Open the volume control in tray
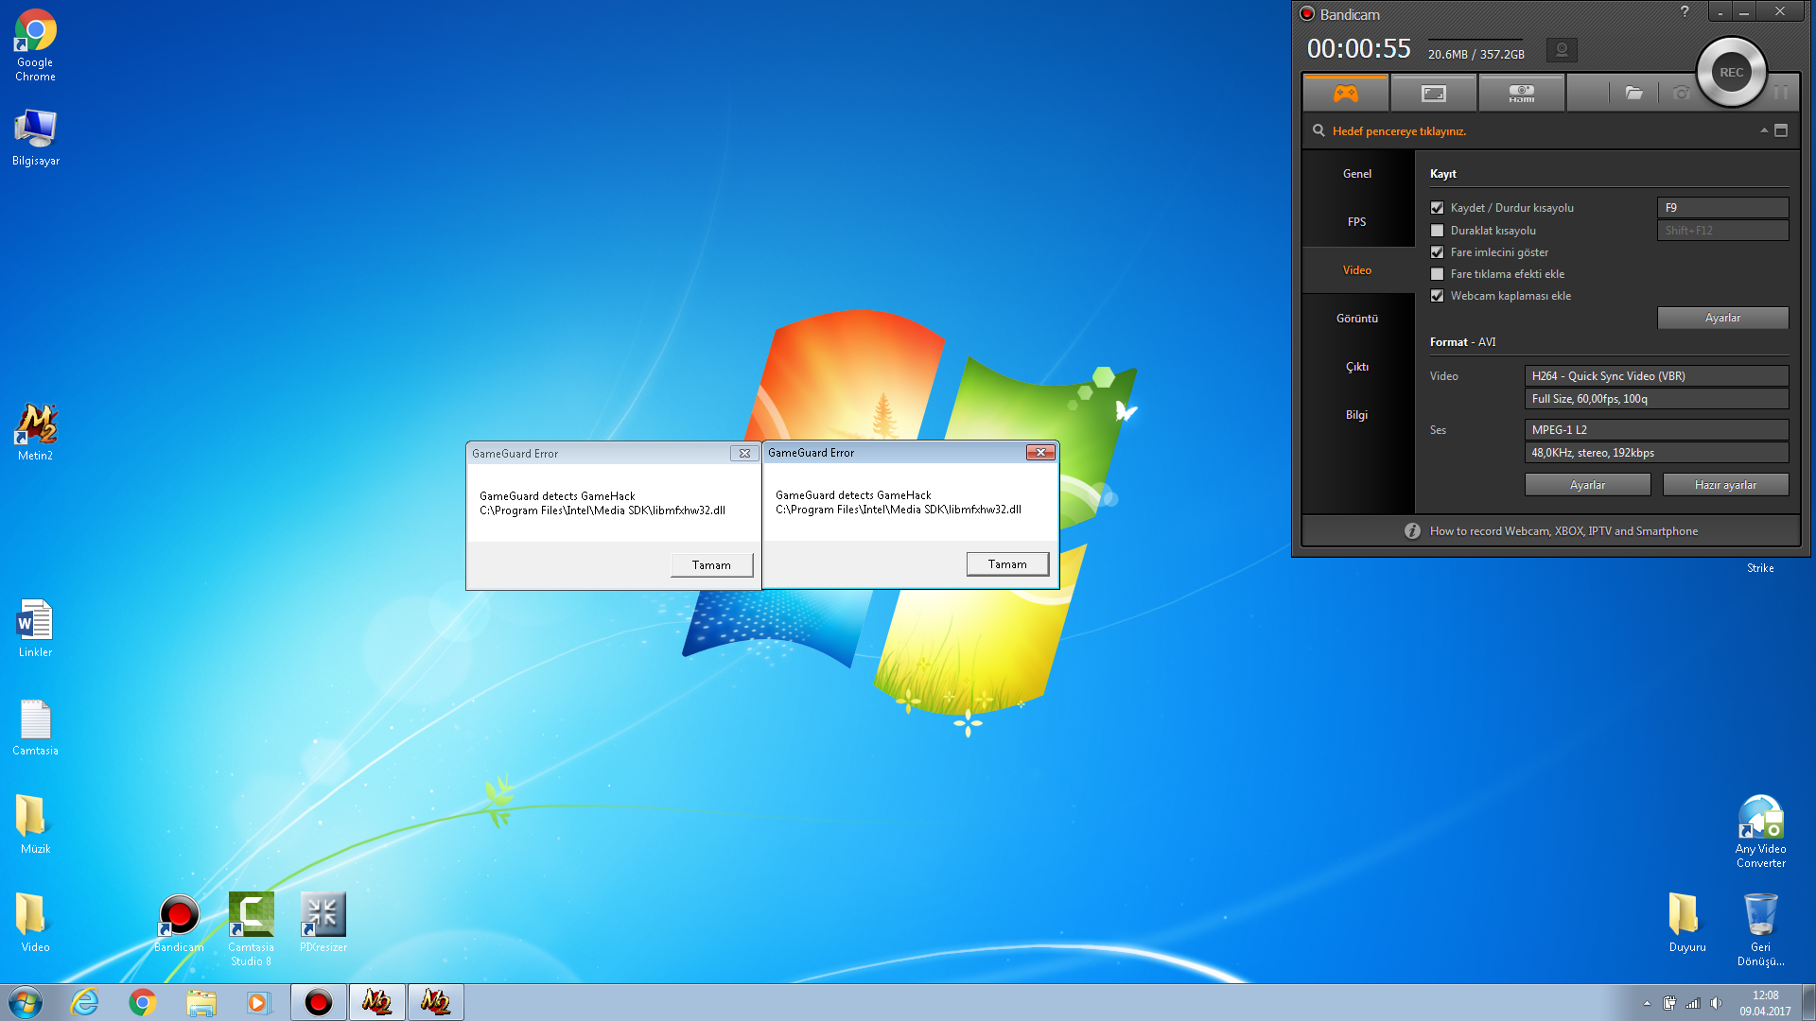Image resolution: width=1816 pixels, height=1021 pixels. pos(1716,1003)
